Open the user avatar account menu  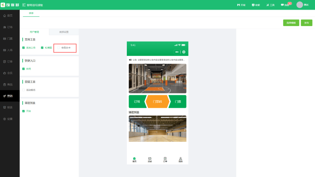pyautogui.click(x=299, y=5)
